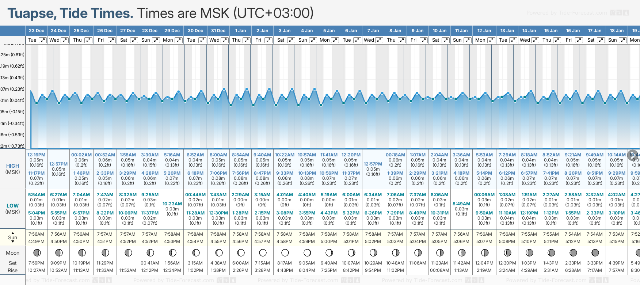This screenshot has height=285, width=640.
Task: Click the moon phase icon for 3 Jan
Action: [285, 252]
